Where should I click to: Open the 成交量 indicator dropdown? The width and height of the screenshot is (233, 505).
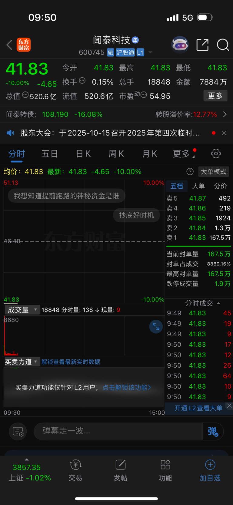pyautogui.click(x=22, y=310)
